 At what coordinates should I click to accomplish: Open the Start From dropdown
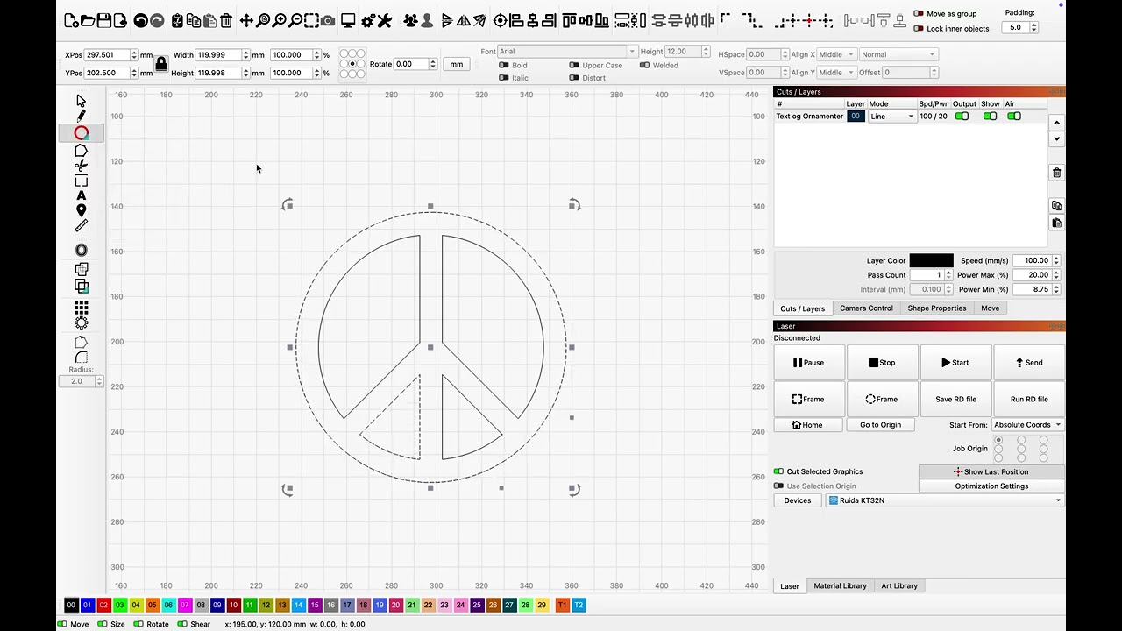pos(1027,425)
